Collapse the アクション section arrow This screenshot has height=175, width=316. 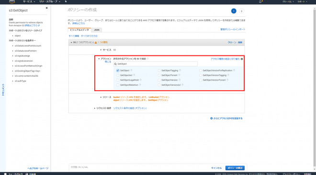click(x=99, y=59)
